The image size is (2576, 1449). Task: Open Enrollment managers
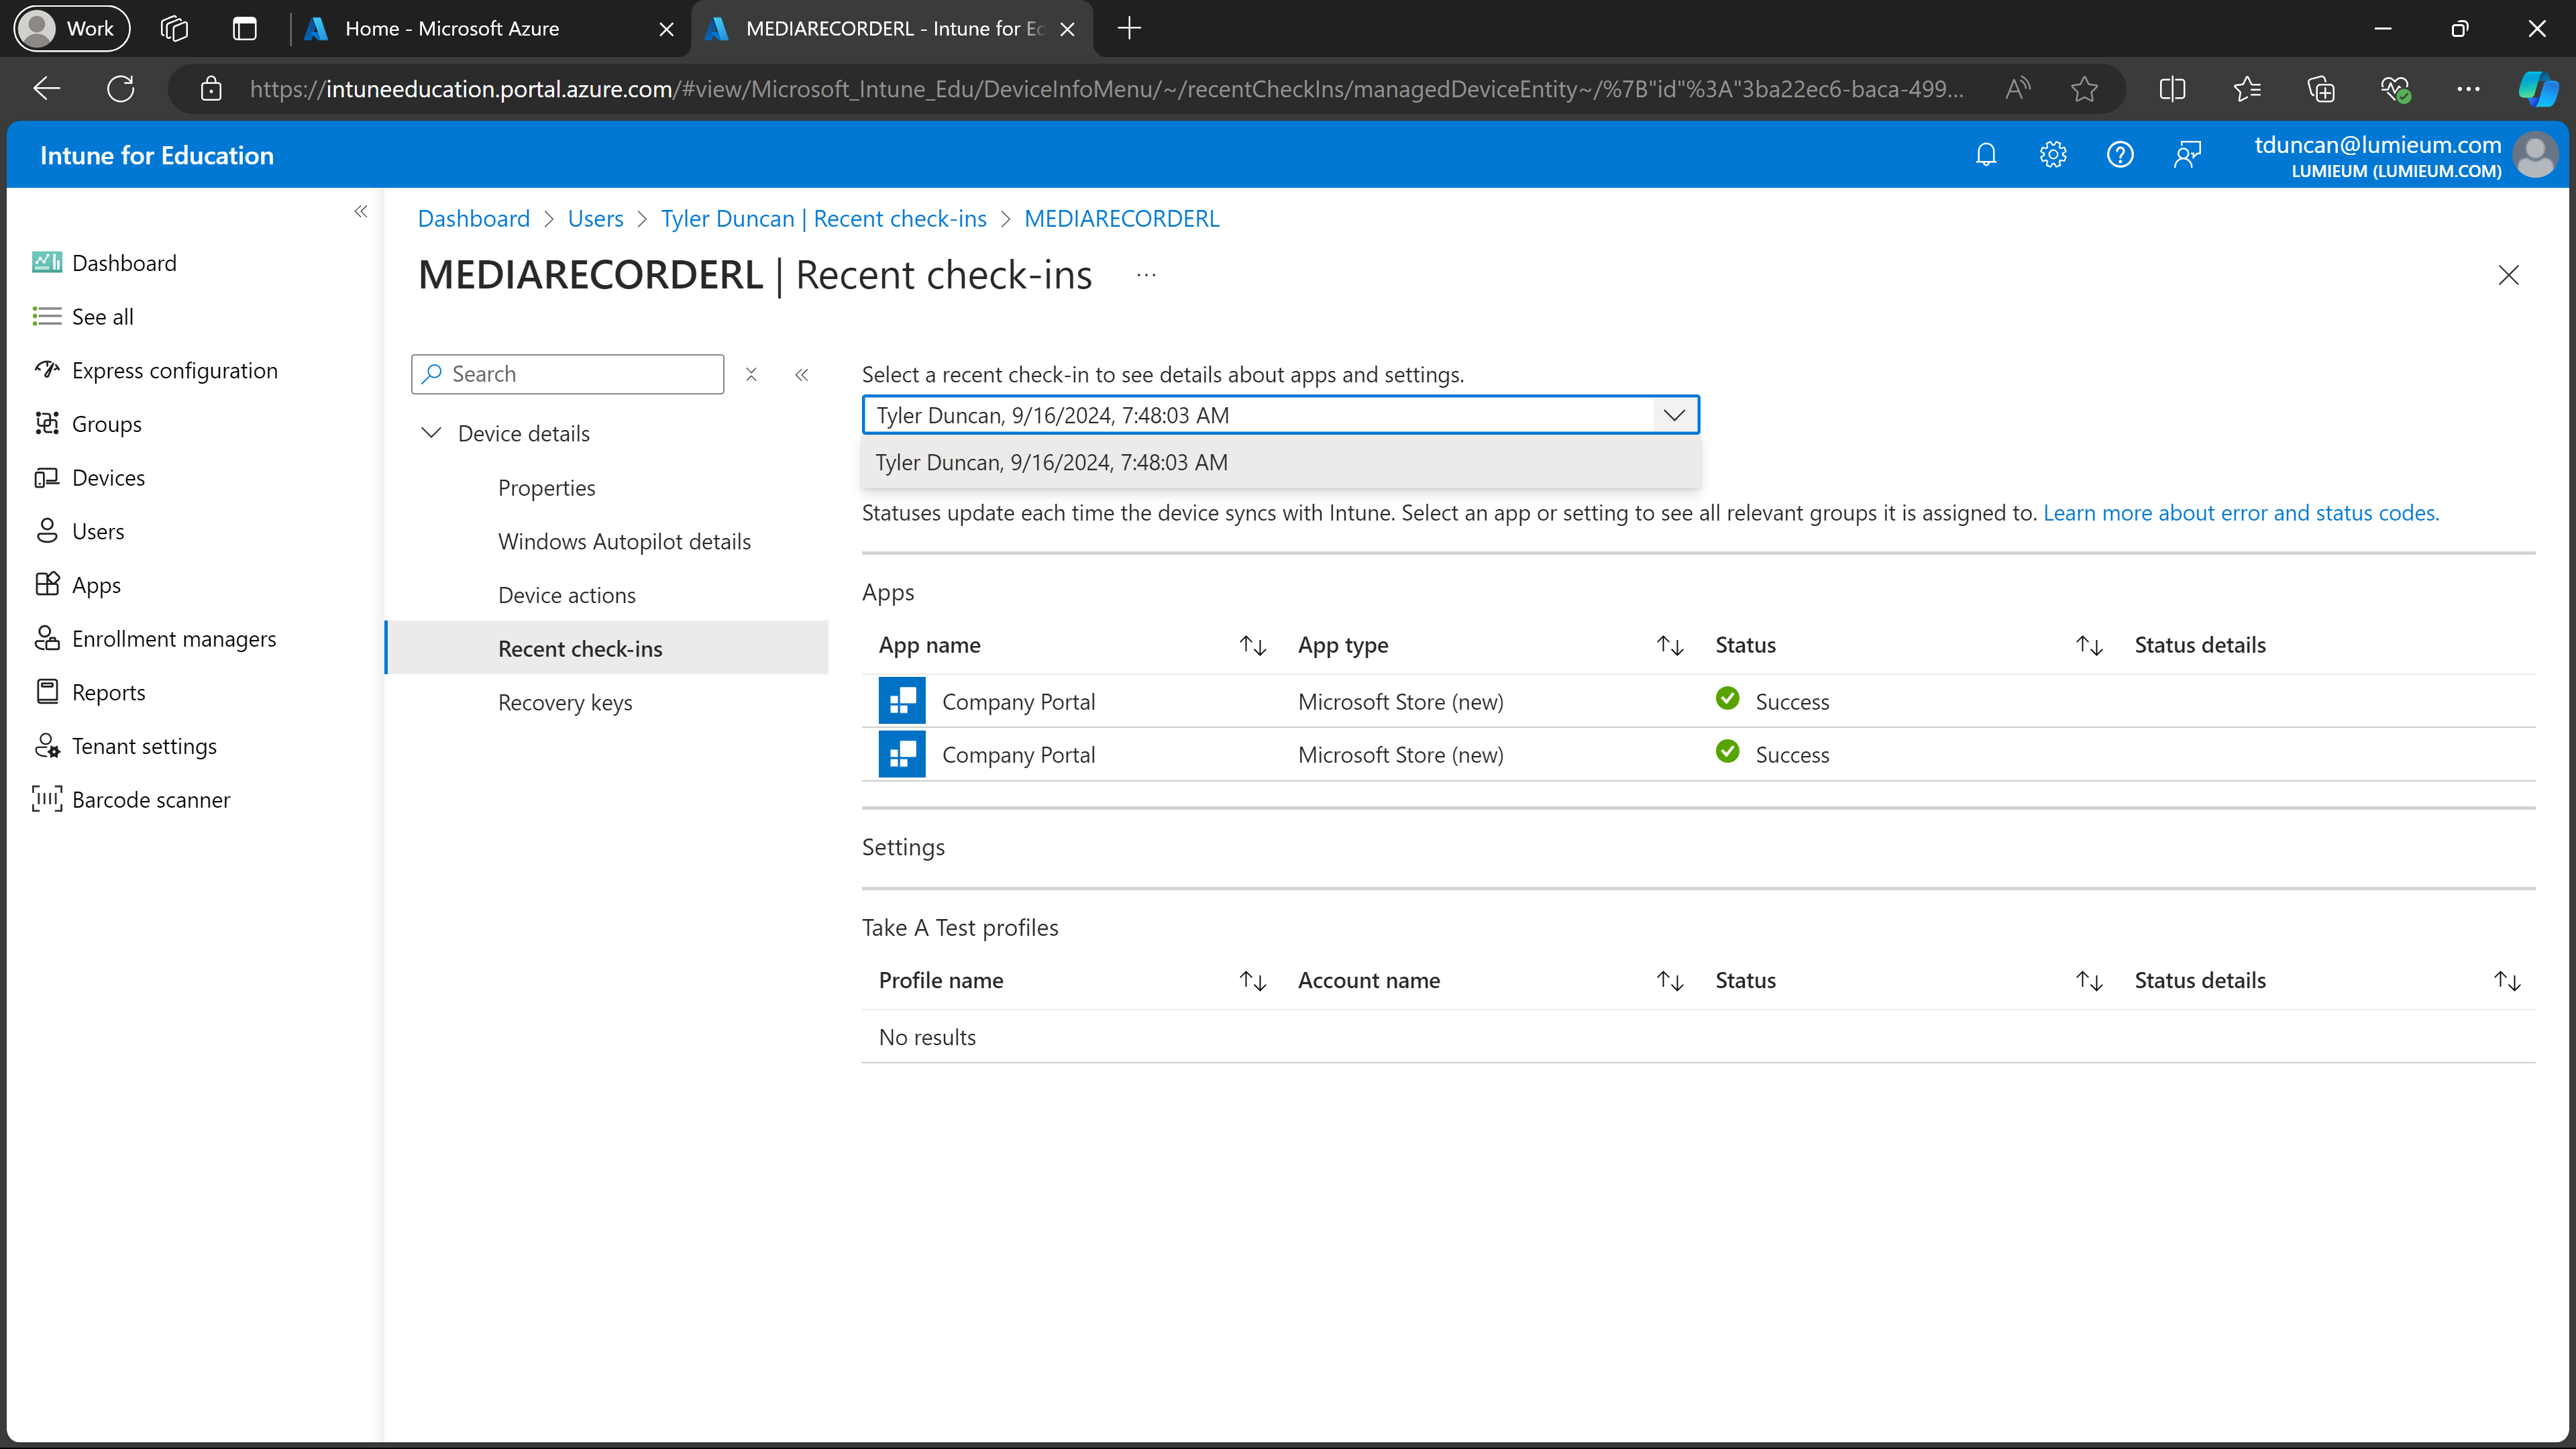(174, 639)
